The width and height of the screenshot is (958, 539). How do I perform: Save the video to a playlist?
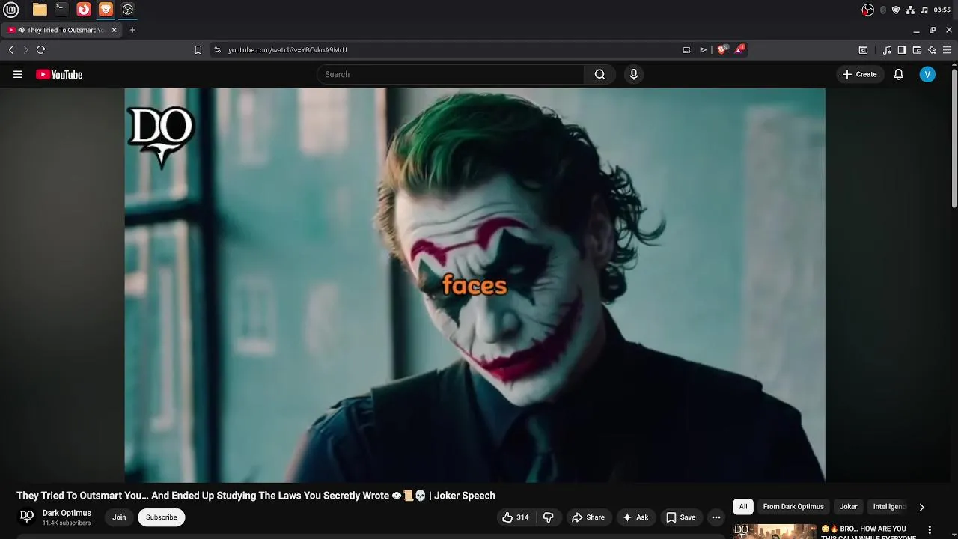point(681,517)
